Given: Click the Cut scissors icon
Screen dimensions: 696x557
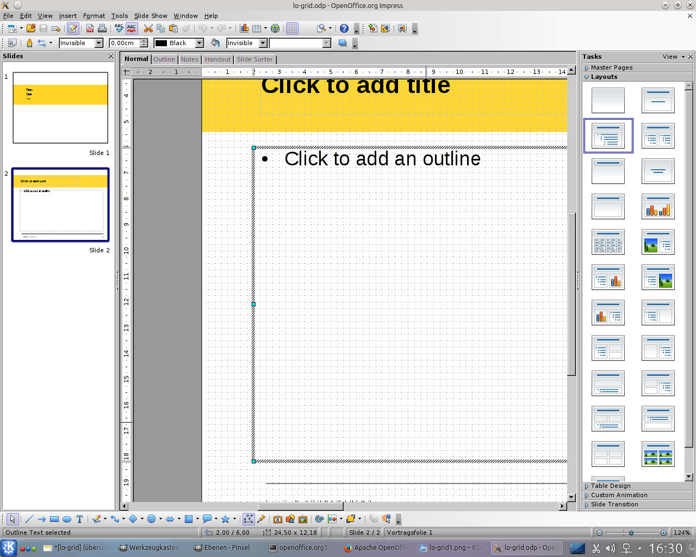Looking at the screenshot, I should 148,28.
